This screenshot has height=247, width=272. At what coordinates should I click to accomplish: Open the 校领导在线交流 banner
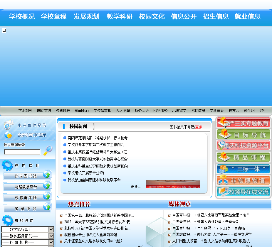(x=244, y=192)
